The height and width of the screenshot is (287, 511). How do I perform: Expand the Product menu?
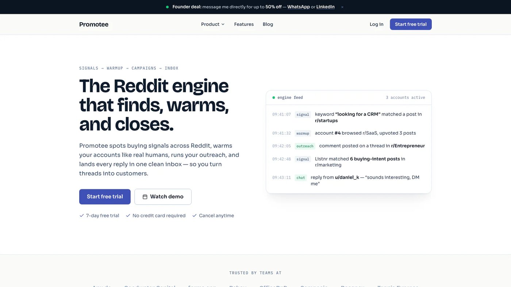(x=213, y=24)
